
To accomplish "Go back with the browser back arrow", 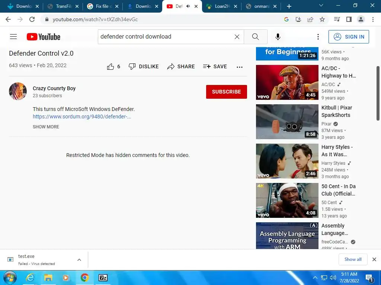I will [8, 19].
